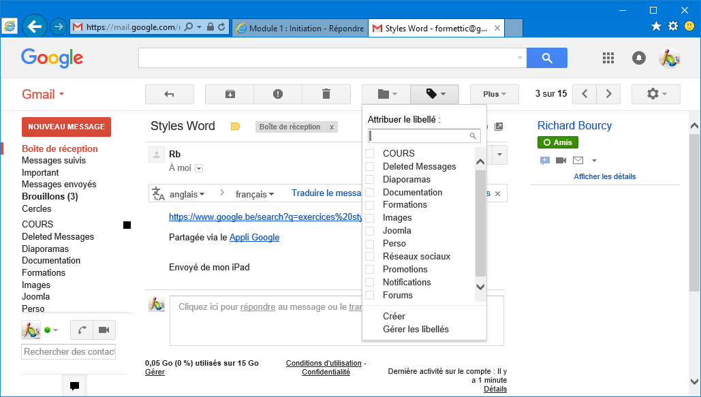Tick the Réseaux sociaux label checkbox
This screenshot has height=397, width=701.
pyautogui.click(x=370, y=257)
